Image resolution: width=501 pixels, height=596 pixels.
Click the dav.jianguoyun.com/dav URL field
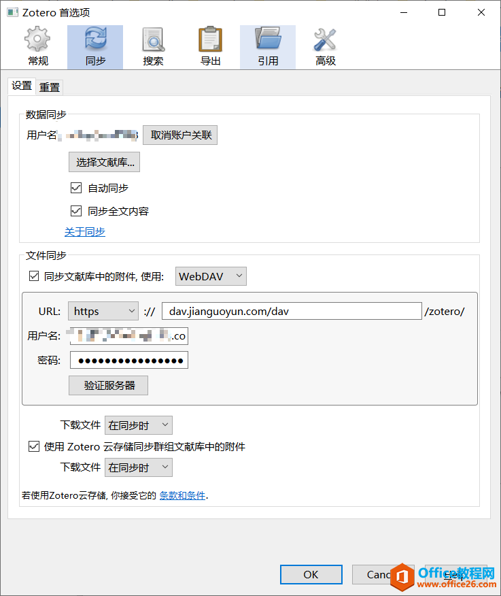(292, 312)
